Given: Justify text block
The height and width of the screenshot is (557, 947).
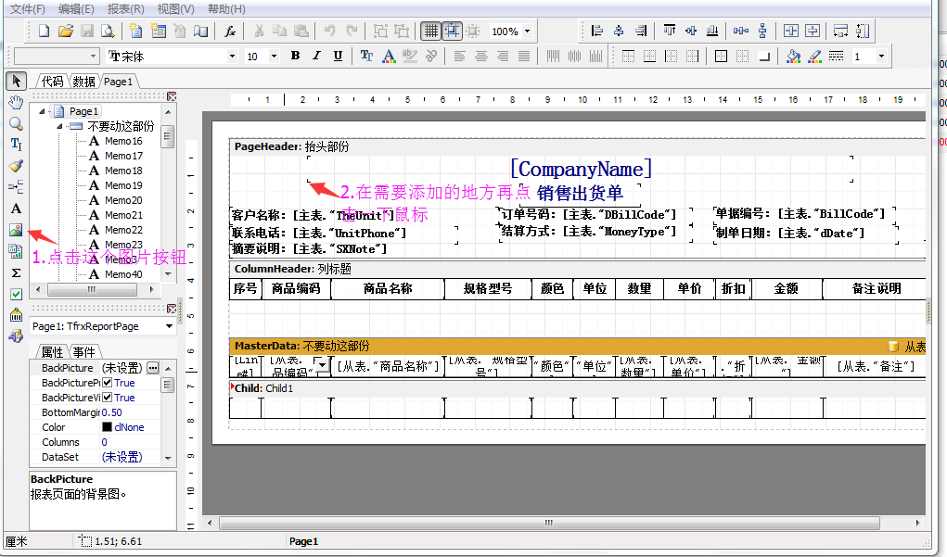Looking at the screenshot, I should [524, 56].
